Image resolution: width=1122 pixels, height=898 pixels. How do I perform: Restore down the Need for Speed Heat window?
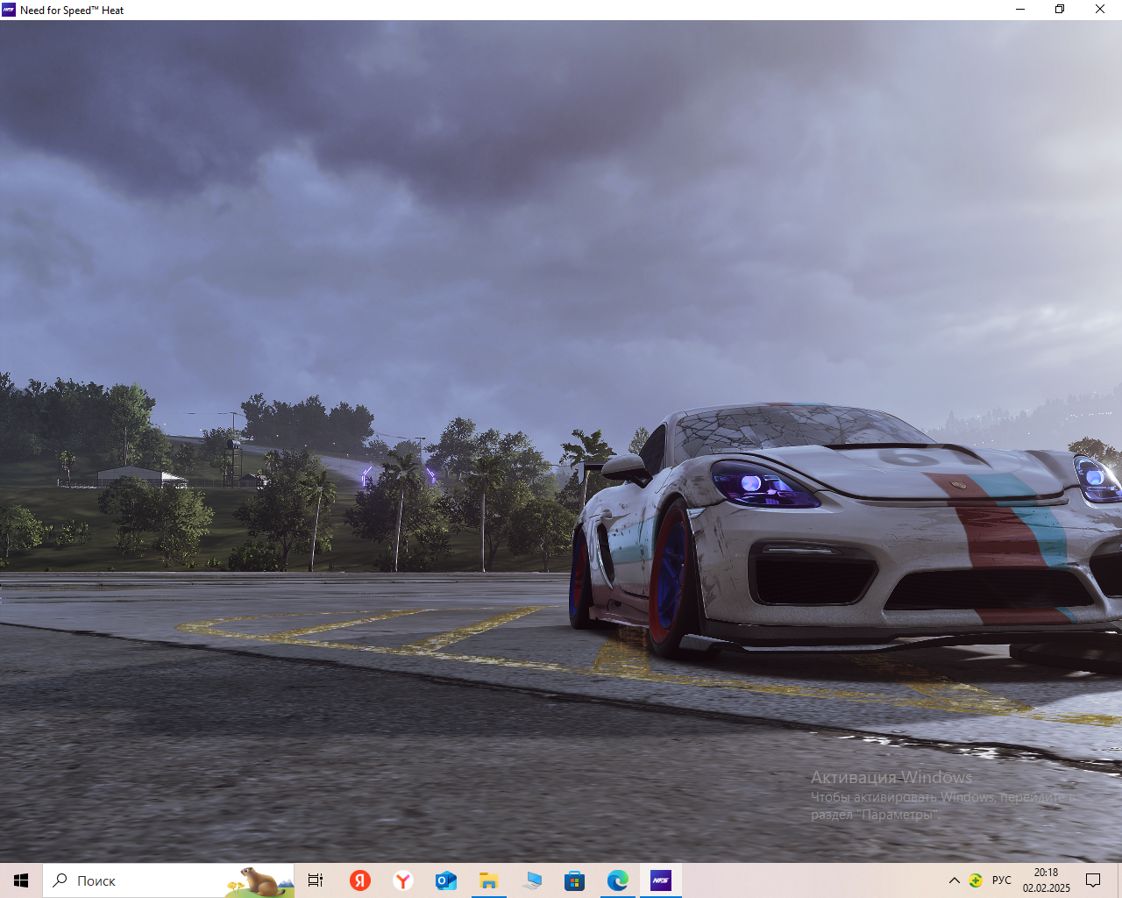click(1060, 10)
